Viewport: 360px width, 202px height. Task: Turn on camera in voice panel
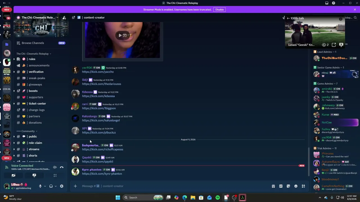[13, 175]
